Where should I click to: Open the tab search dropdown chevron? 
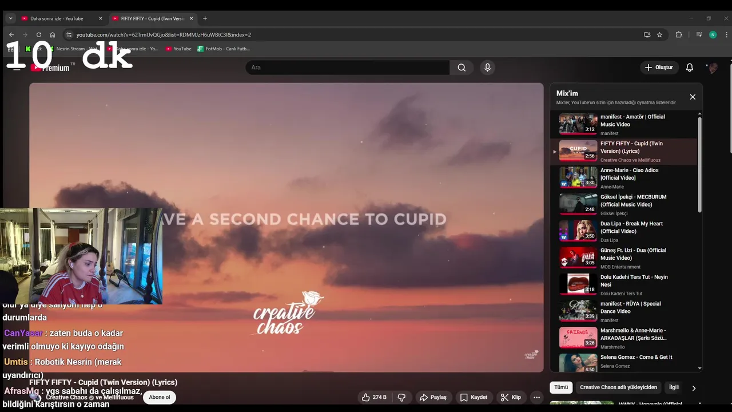(x=10, y=18)
